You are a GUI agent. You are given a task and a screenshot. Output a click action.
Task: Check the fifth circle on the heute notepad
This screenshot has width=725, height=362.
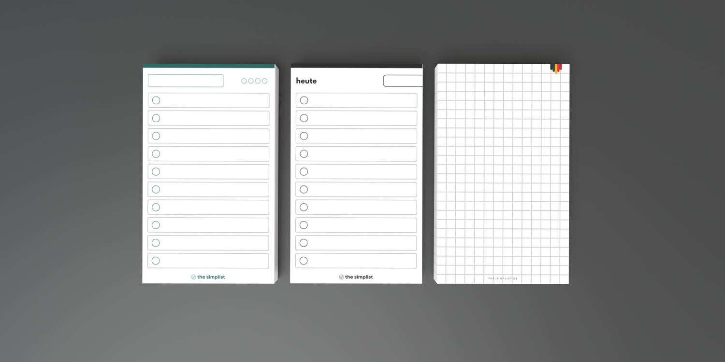[x=304, y=171]
